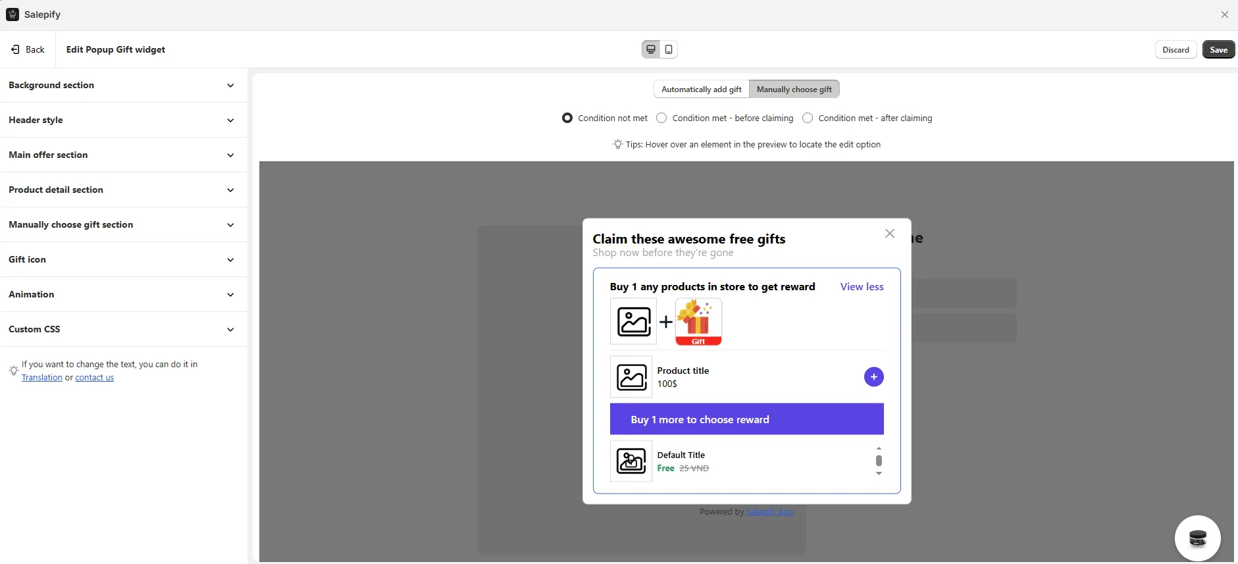The image size is (1238, 564).
Task: Expand the Background section
Action: tap(124, 86)
